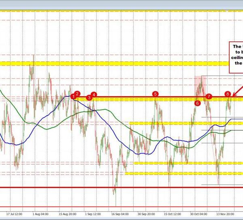Click the 30 Oct 04:00 date label
The width and height of the screenshot is (243, 220).
(198, 214)
